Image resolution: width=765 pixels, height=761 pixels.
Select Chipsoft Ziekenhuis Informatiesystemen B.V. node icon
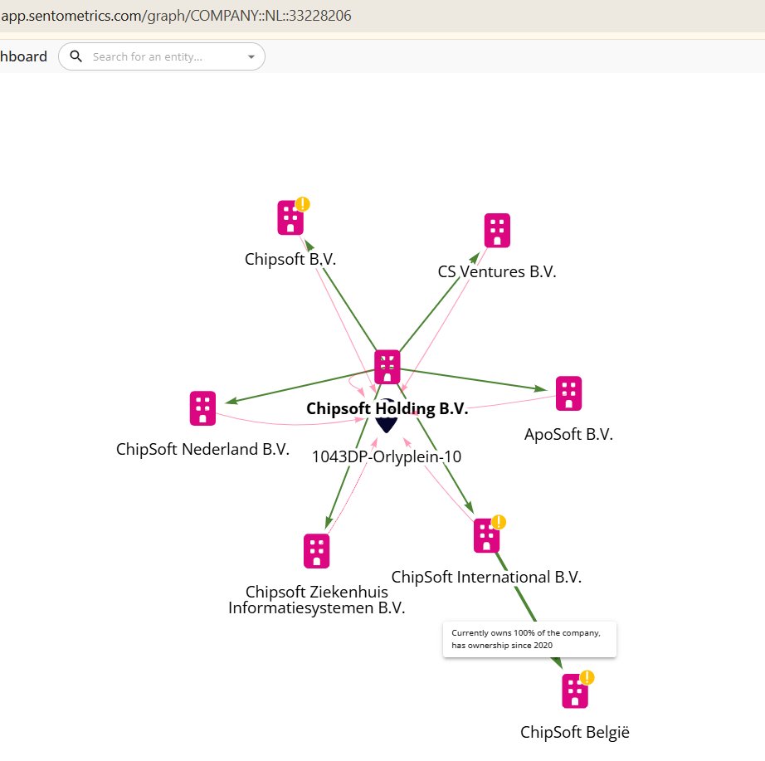(x=317, y=551)
